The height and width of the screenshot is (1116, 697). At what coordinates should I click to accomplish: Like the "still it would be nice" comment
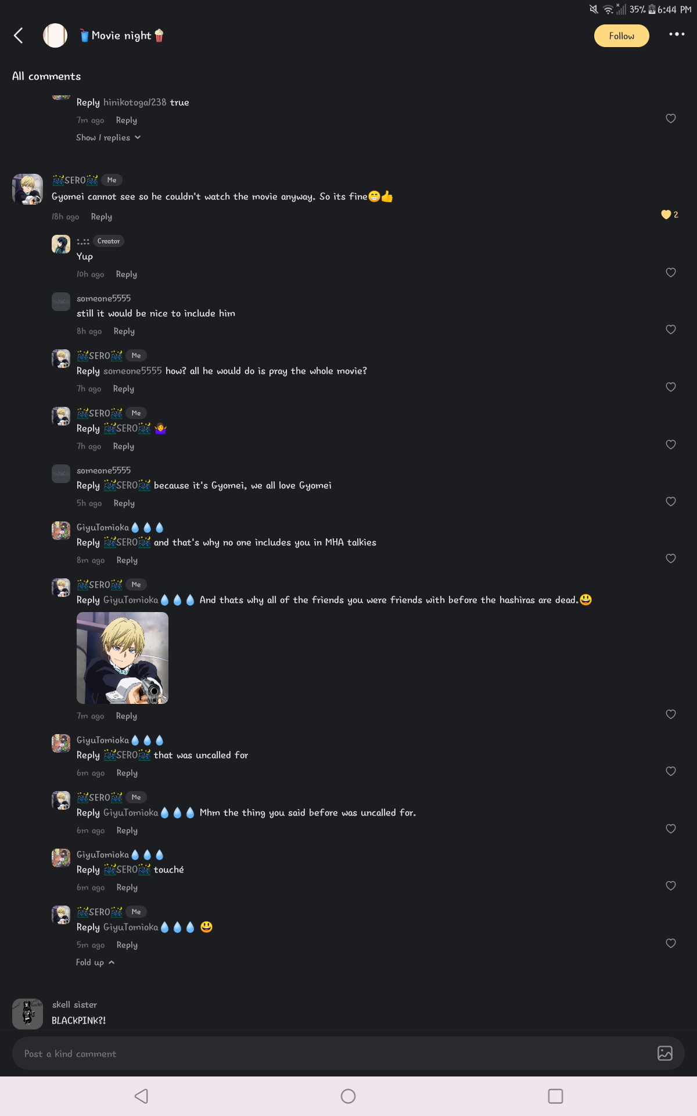671,330
